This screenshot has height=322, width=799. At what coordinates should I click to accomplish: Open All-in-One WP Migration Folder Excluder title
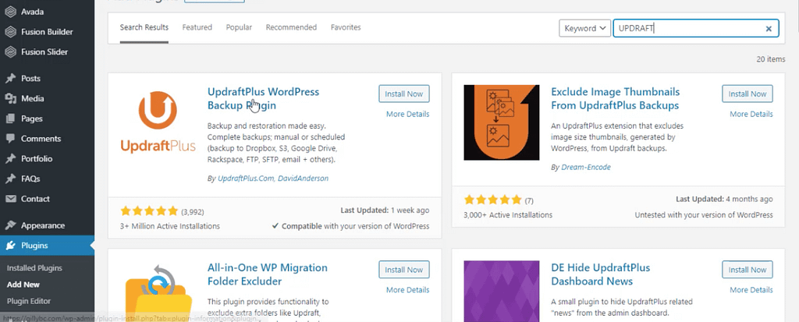tap(268, 274)
